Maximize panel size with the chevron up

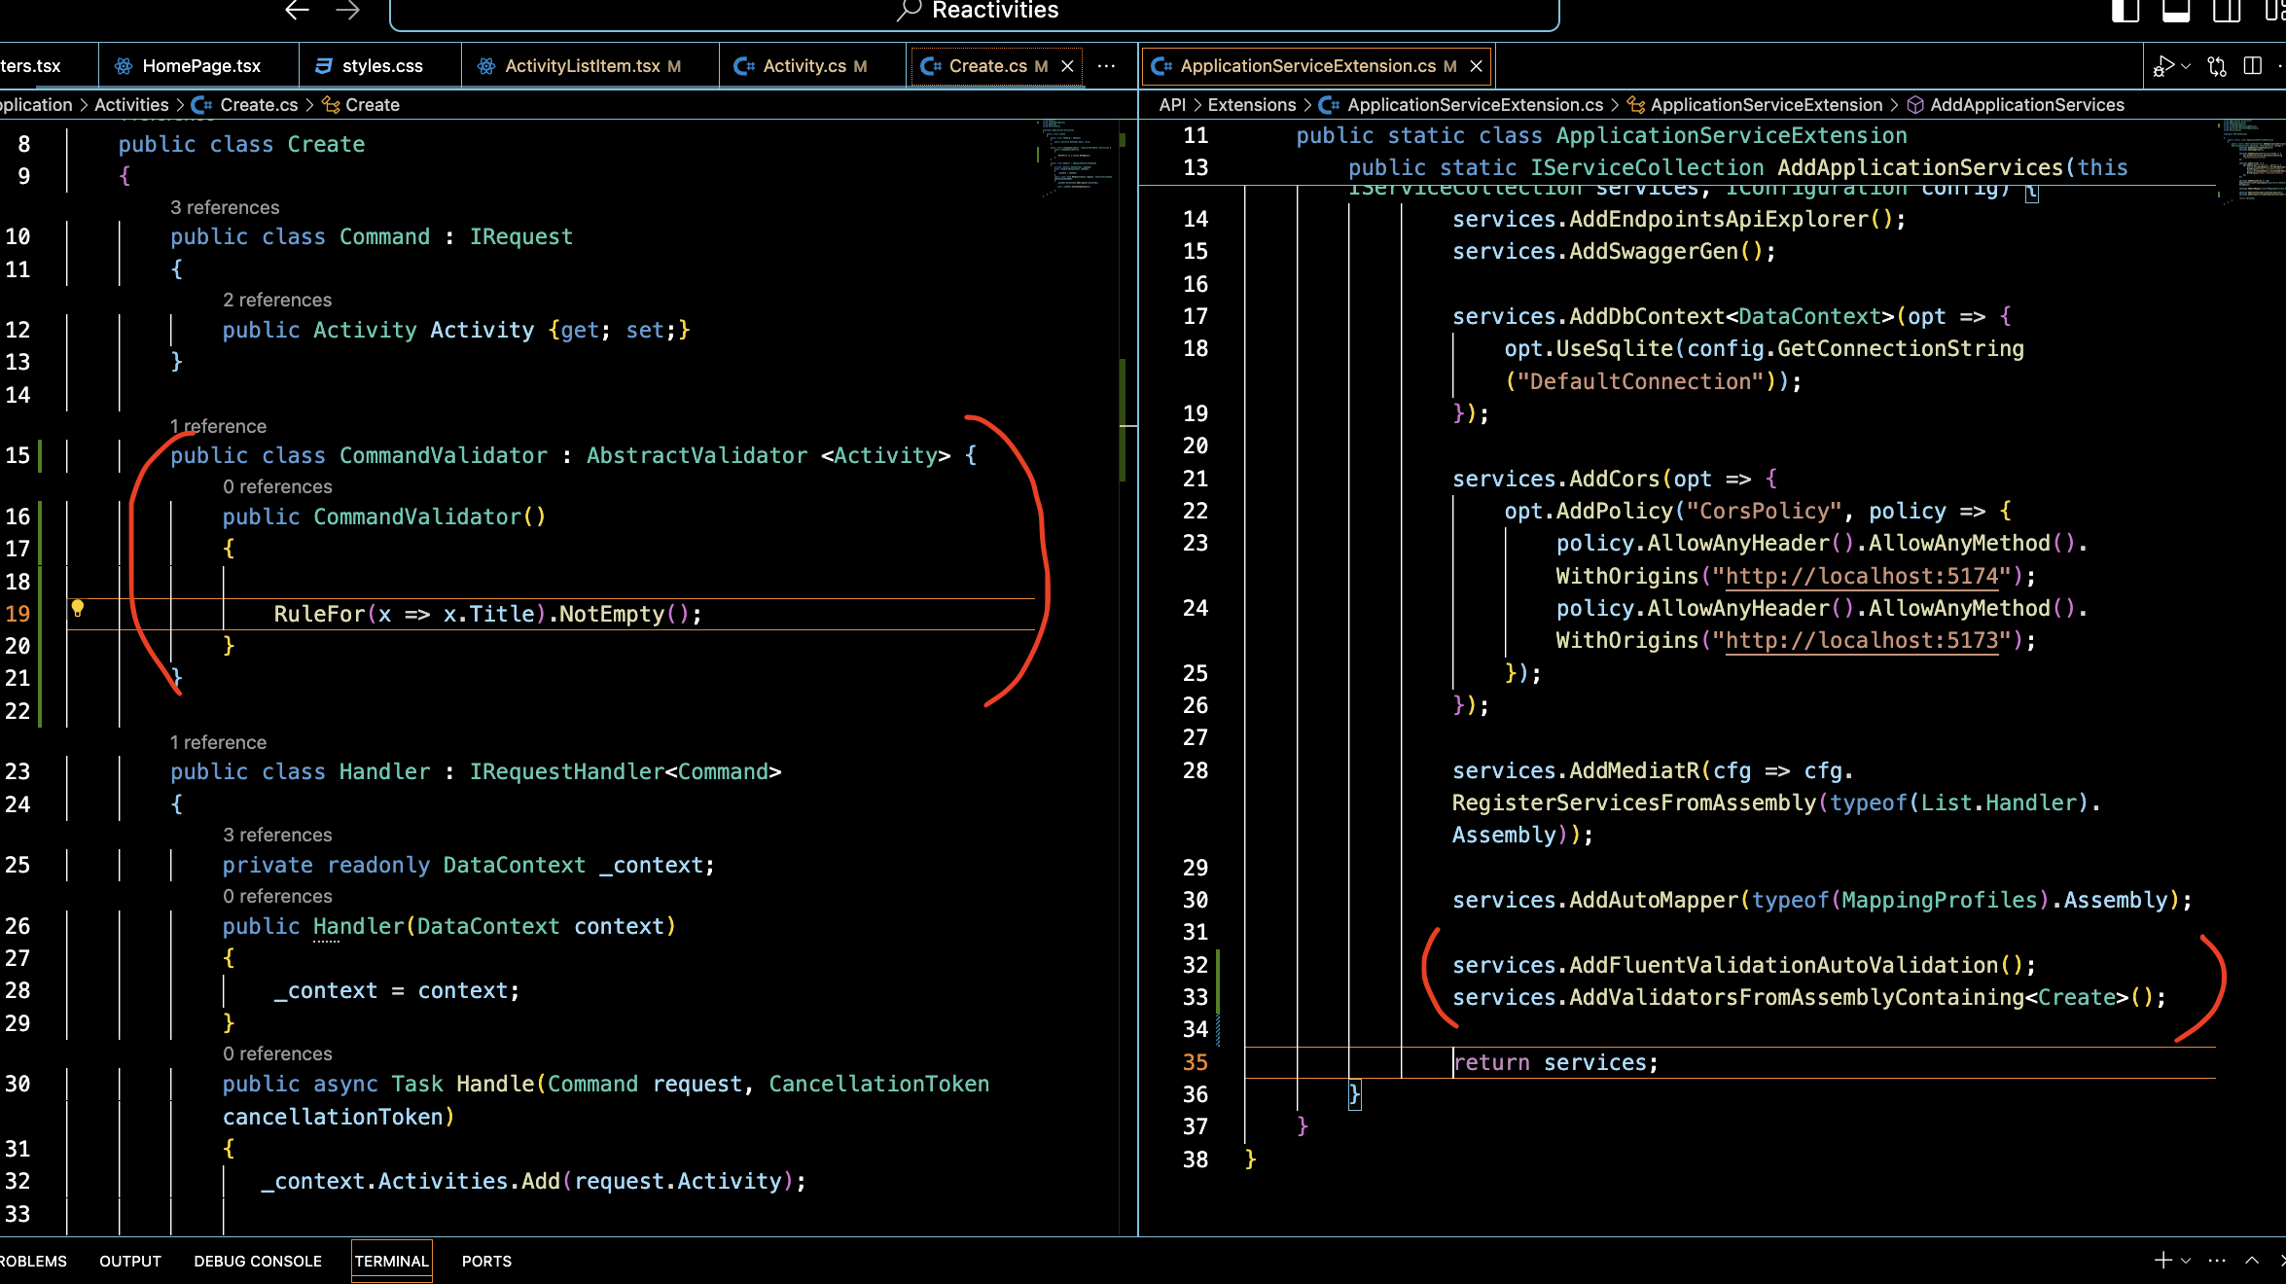click(2252, 1261)
